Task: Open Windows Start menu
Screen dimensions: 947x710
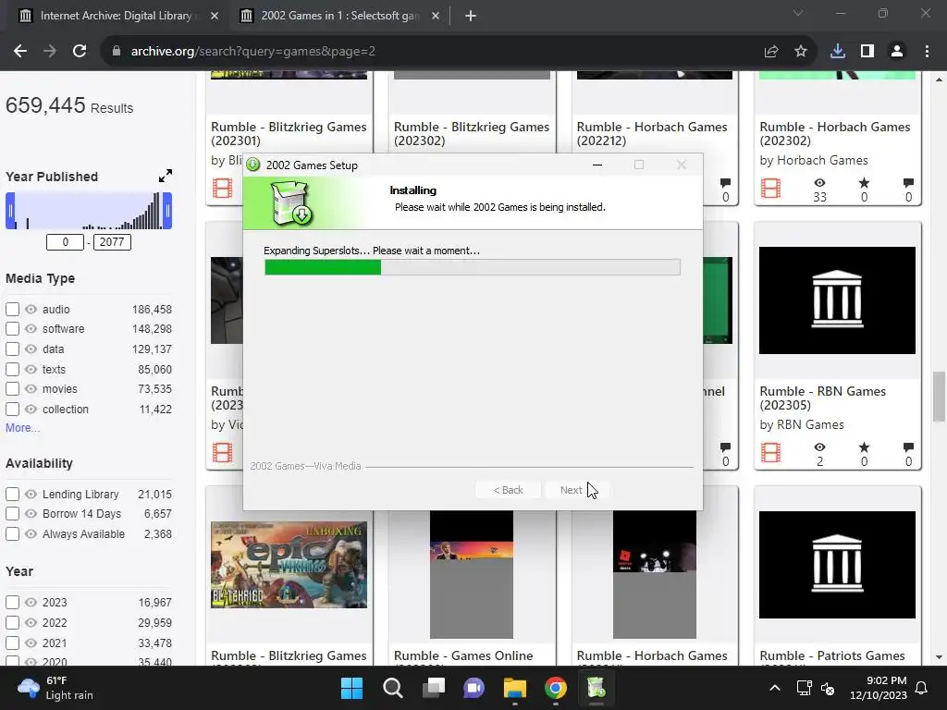Action: pos(351,688)
